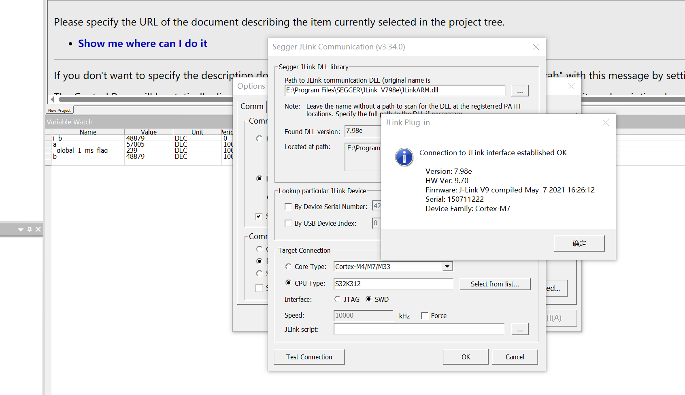
Task: Open the Cortex-M4/M7/M33 core type dropdown
Action: [x=447, y=266]
